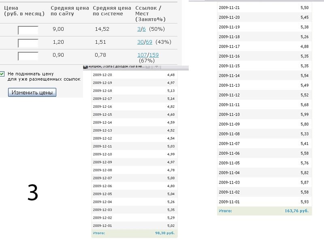Click the 98,30 руб. total value
Viewport: 324px width, 243px height.
(x=164, y=233)
